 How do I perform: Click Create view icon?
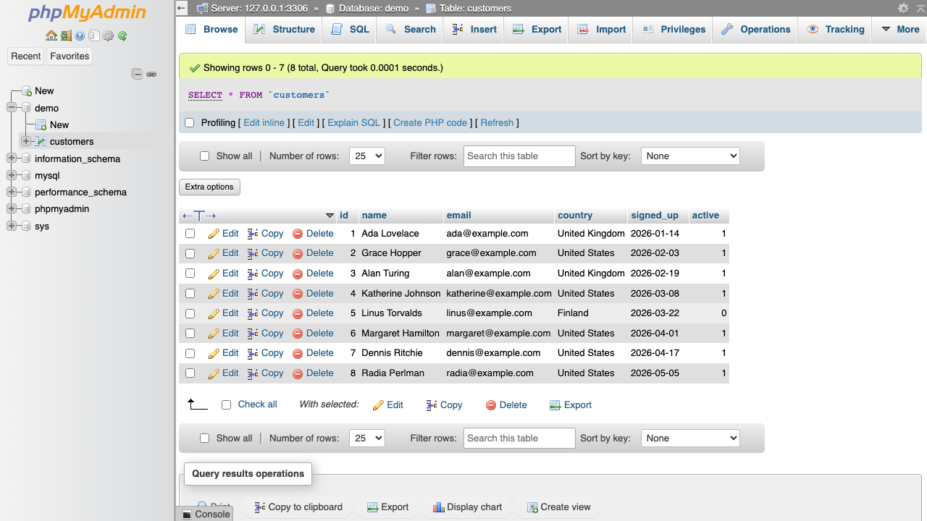(x=532, y=507)
